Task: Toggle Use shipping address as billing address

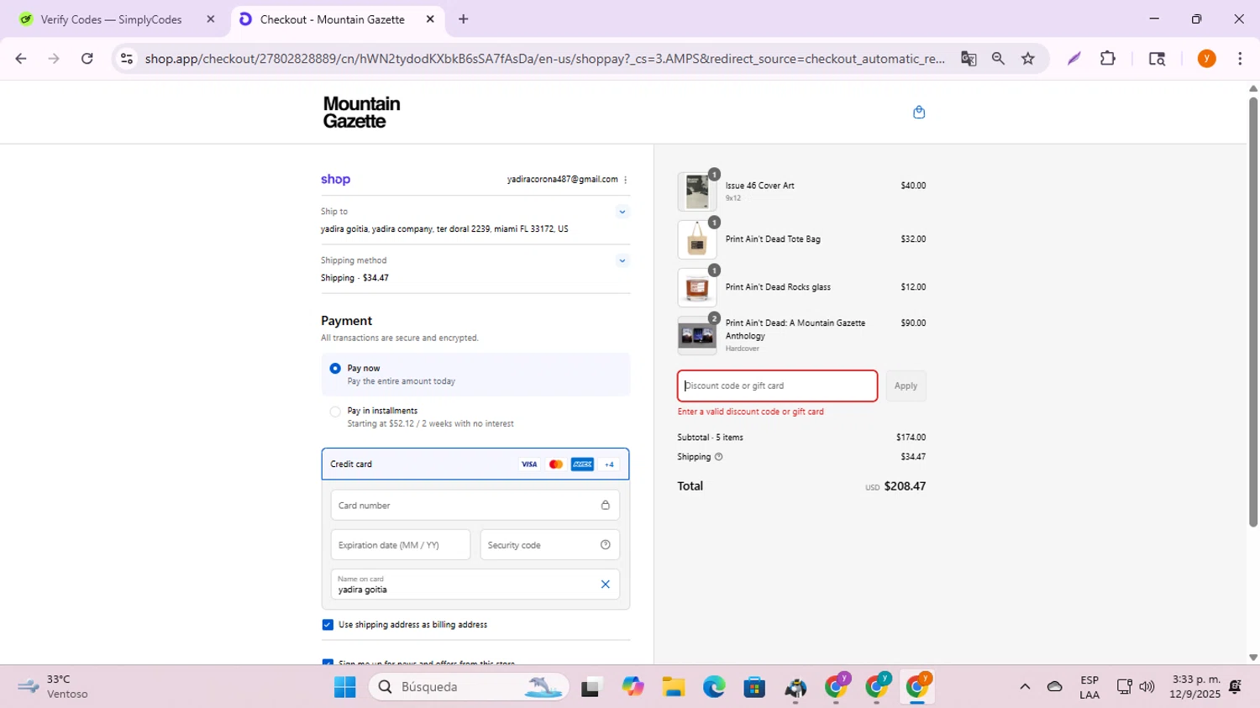Action: tap(328, 625)
